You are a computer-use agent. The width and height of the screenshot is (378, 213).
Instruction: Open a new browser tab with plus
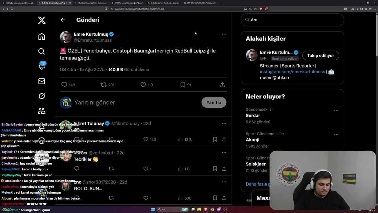click(x=221, y=3)
